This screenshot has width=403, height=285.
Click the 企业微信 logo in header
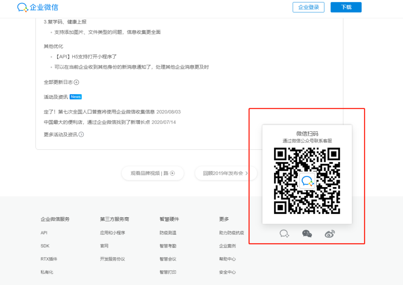coord(38,7)
